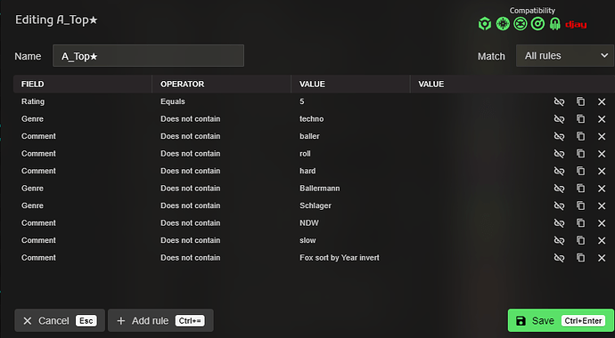Duplicate the Genre Schlager rule
Viewport: 615px width, 338px height.
[580, 205]
